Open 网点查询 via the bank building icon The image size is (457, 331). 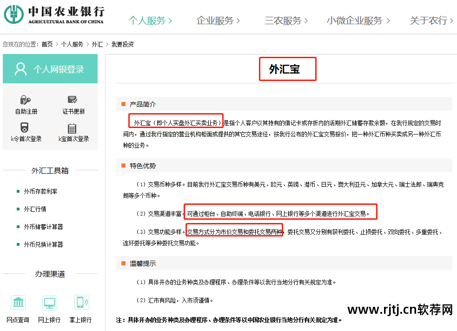pos(18,303)
